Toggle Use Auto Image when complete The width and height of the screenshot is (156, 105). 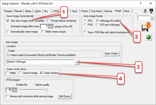8,21
